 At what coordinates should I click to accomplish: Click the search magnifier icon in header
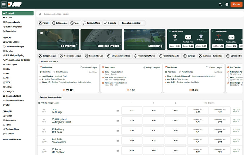[x=220, y=5]
